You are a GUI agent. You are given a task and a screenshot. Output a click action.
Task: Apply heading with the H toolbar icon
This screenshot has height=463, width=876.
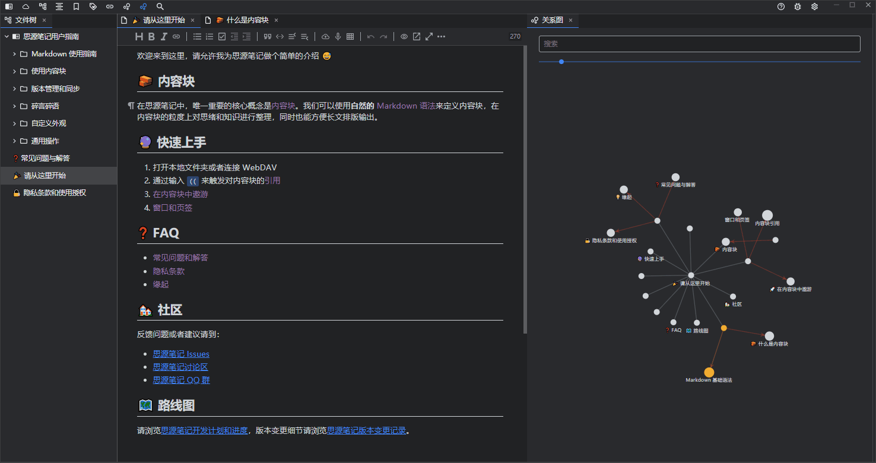(139, 37)
